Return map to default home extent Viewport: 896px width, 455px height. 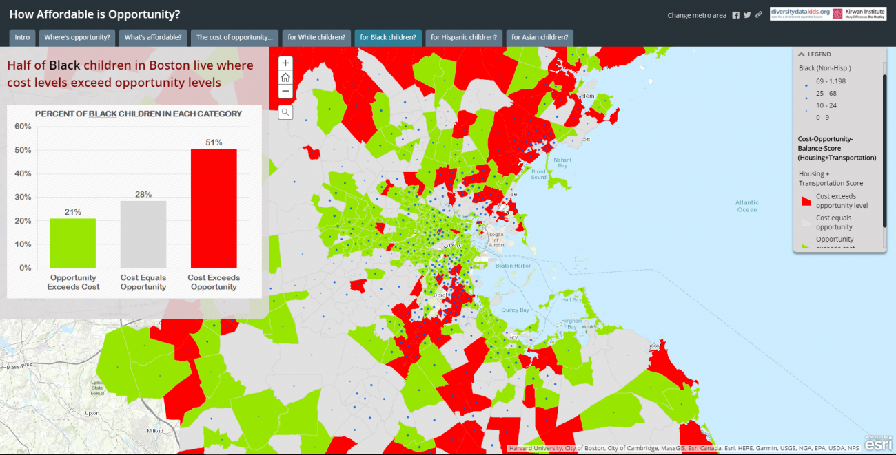click(285, 77)
